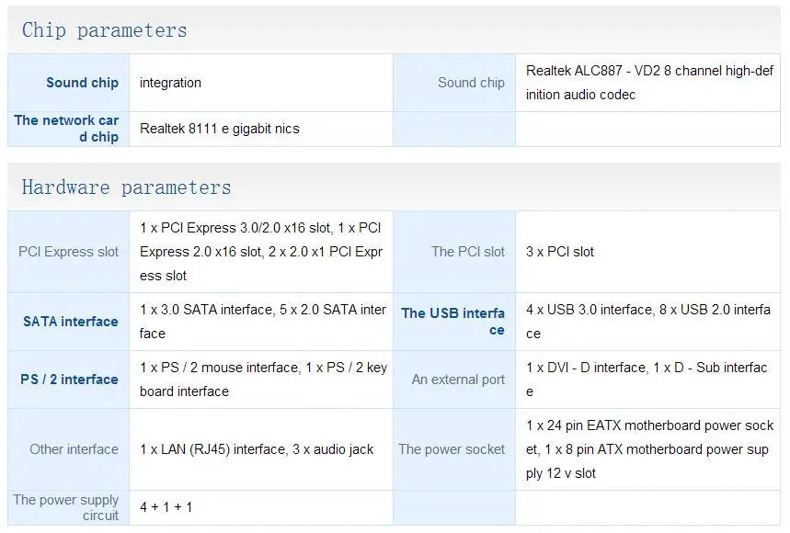This screenshot has height=533, width=790.
Task: Open the SATA interface link
Action: (x=71, y=322)
